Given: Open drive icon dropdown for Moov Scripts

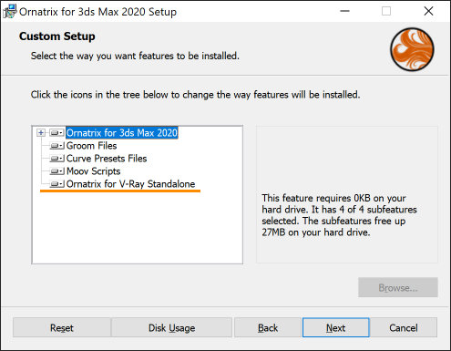Looking at the screenshot, I should click(56, 171).
